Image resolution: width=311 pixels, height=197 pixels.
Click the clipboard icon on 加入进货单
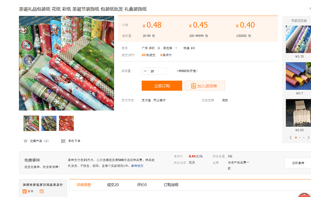(193, 86)
